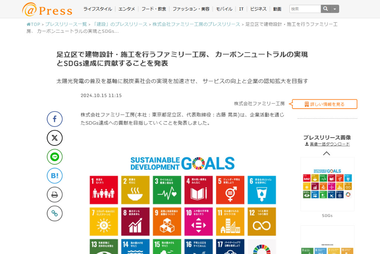380x254 pixels.
Task: Click SDG goal 10 inequality tile
Action: (199, 222)
